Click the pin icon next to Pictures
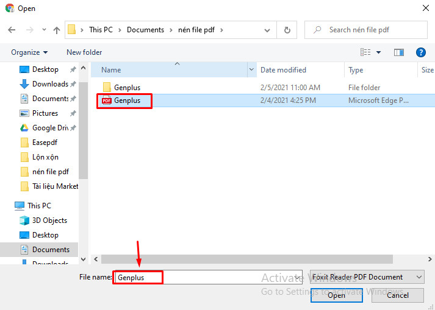Viewport: 435px width, 310px height. pos(73,113)
